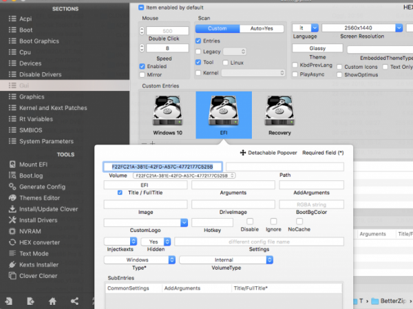Check the Disable checkbox in popover

pos(251,222)
